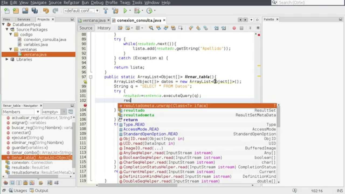This screenshot has width=345, height=194.
Task: Collapse the Source Packages node
Action: click(x=7, y=29)
